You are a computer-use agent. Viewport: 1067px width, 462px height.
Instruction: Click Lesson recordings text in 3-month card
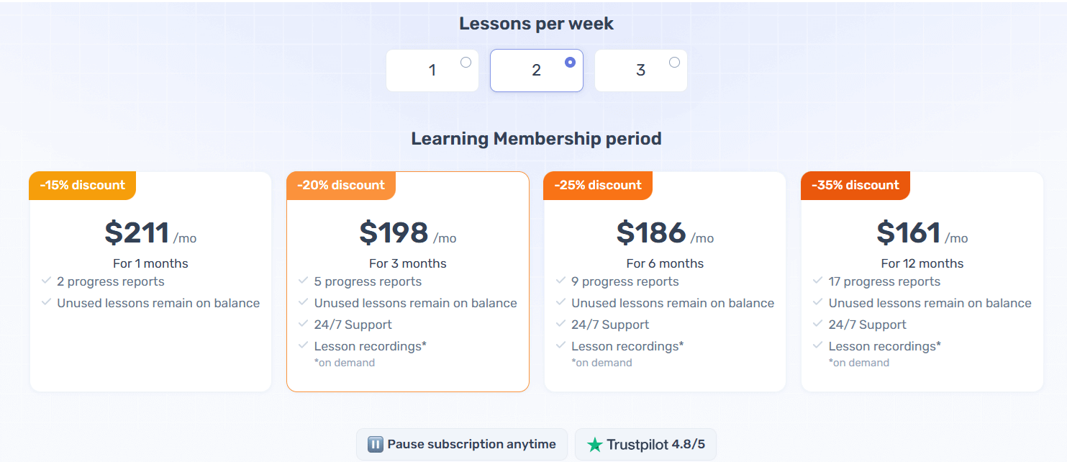pos(370,346)
